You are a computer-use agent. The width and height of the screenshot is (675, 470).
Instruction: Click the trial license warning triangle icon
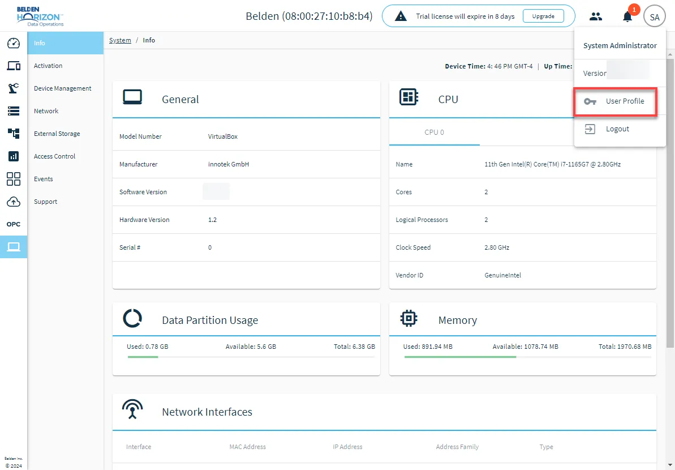pos(401,16)
